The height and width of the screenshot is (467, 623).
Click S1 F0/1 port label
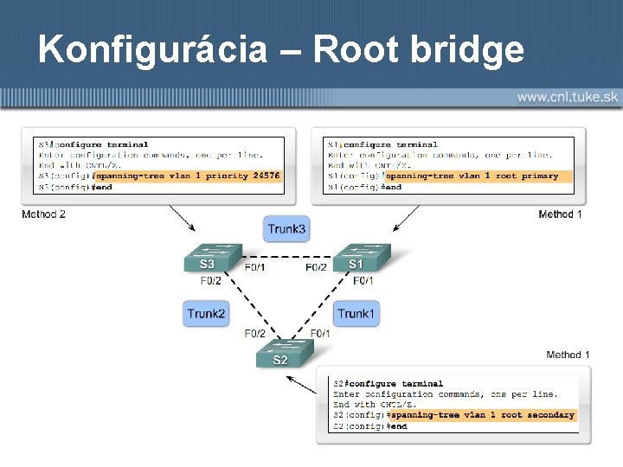(x=363, y=281)
